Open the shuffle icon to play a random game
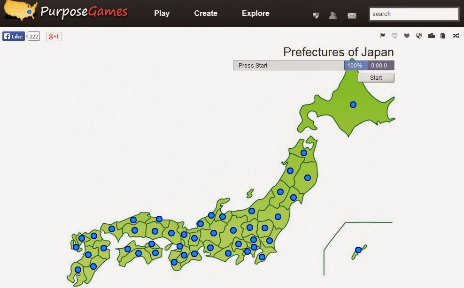The width and height of the screenshot is (464, 288). [456, 35]
